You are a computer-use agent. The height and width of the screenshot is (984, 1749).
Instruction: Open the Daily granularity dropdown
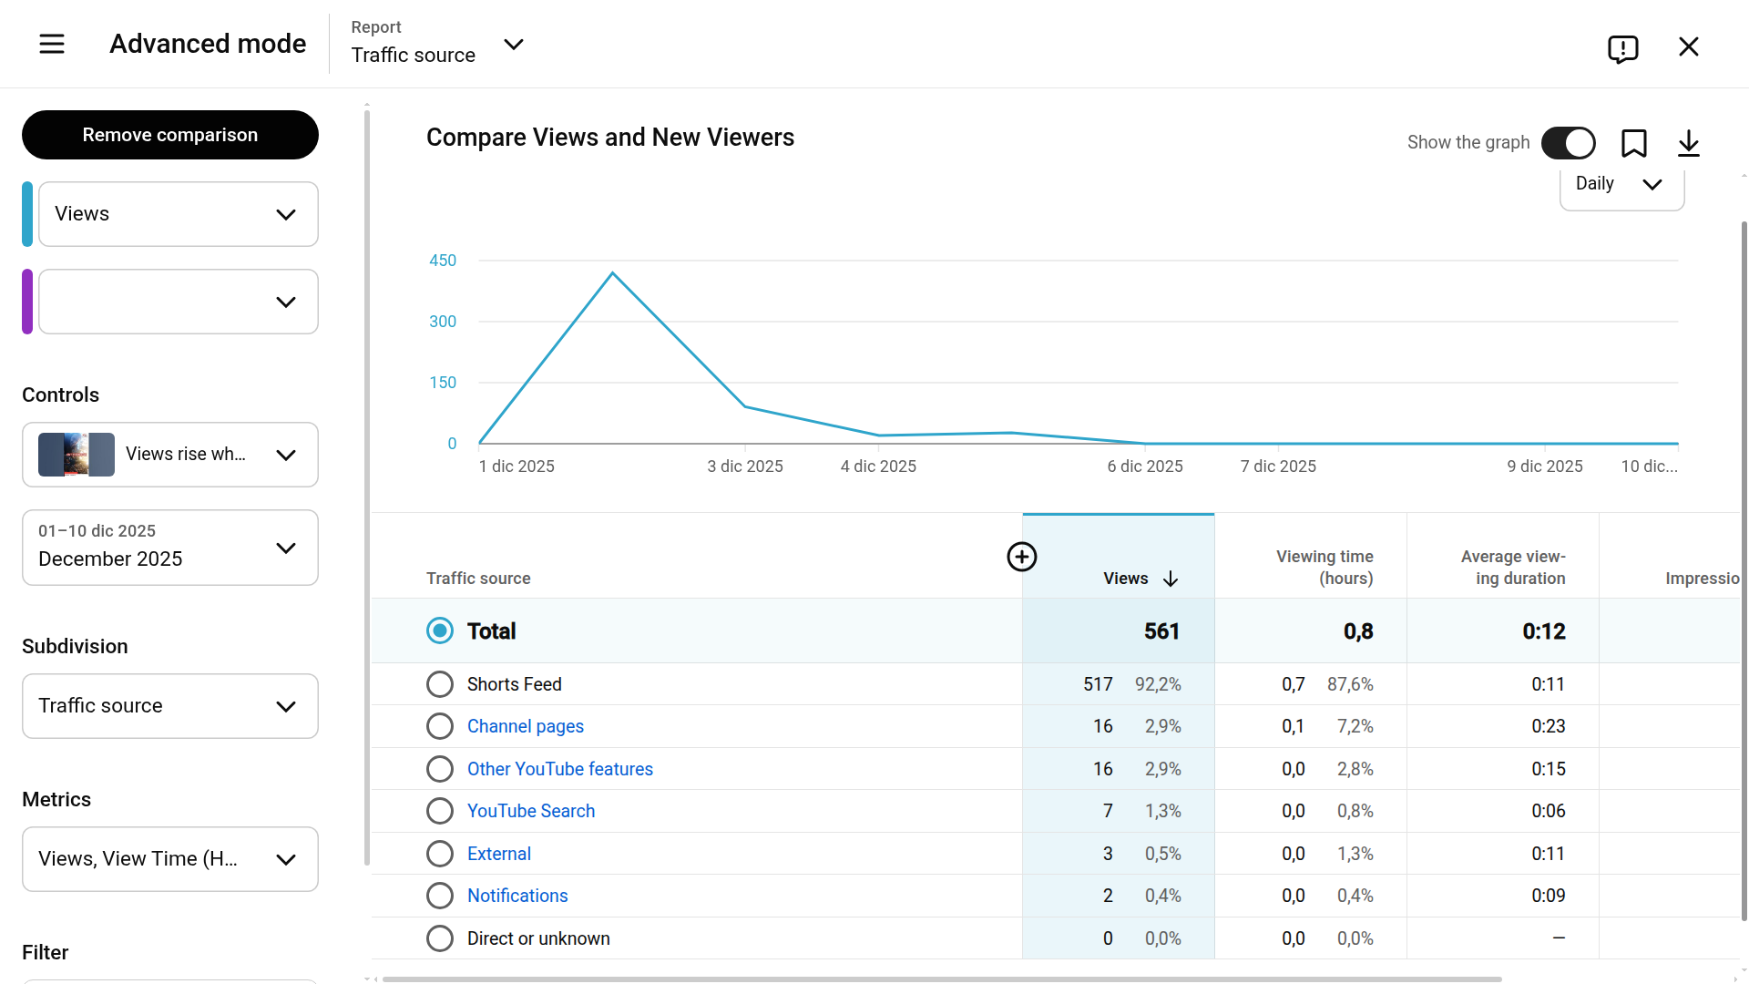click(1621, 183)
